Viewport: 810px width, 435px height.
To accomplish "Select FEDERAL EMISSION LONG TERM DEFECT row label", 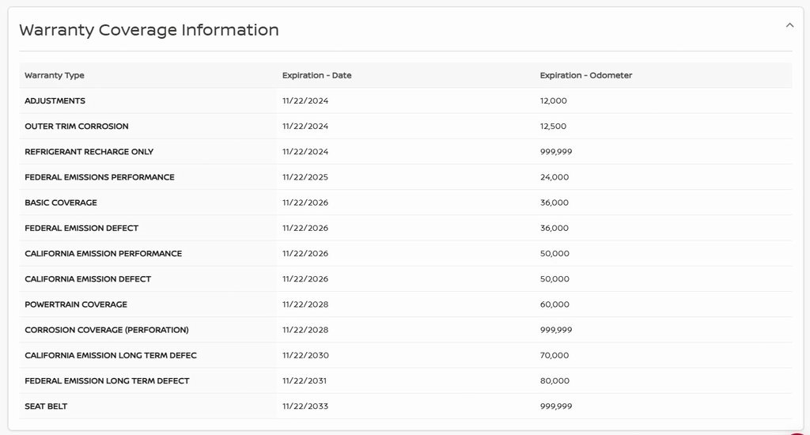I will coord(107,381).
